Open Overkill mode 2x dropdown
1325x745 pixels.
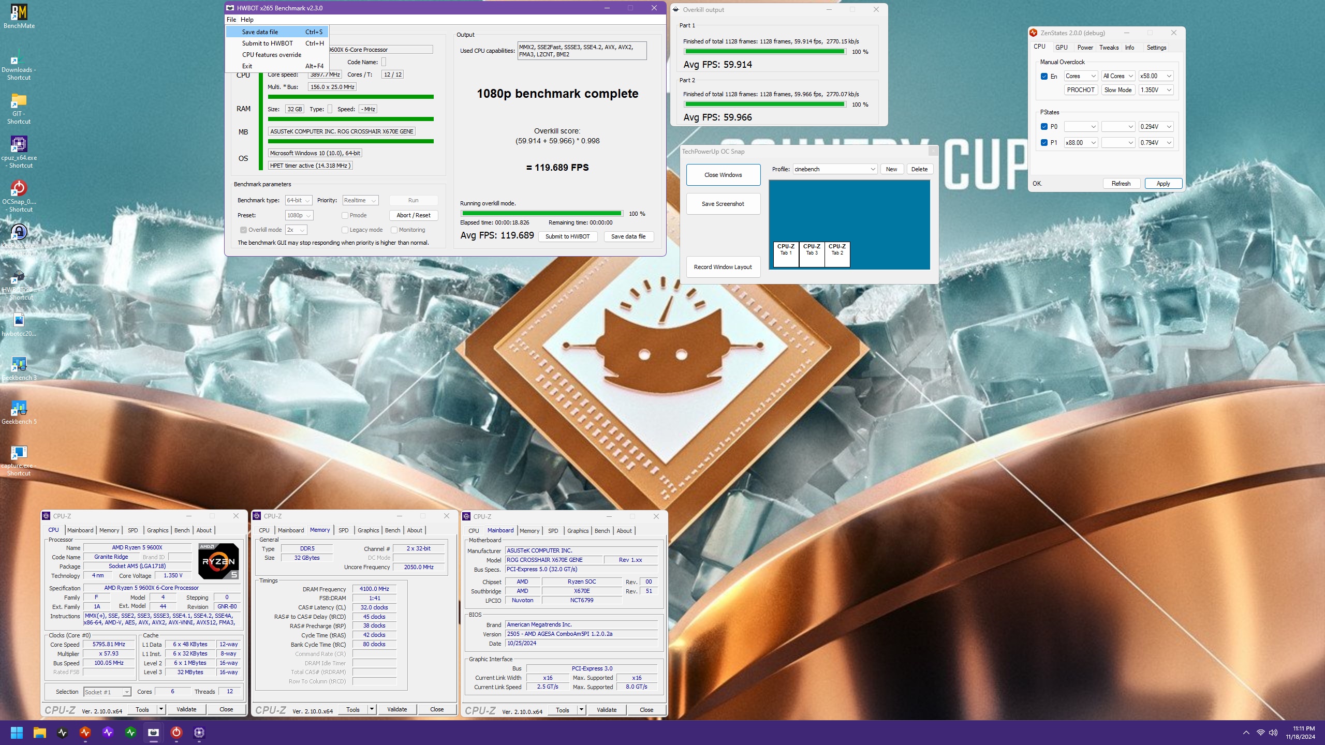(x=296, y=230)
